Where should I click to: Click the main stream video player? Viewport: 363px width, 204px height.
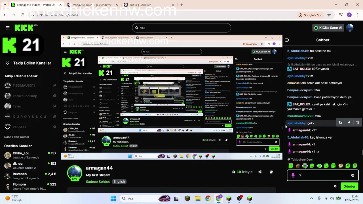(172, 97)
